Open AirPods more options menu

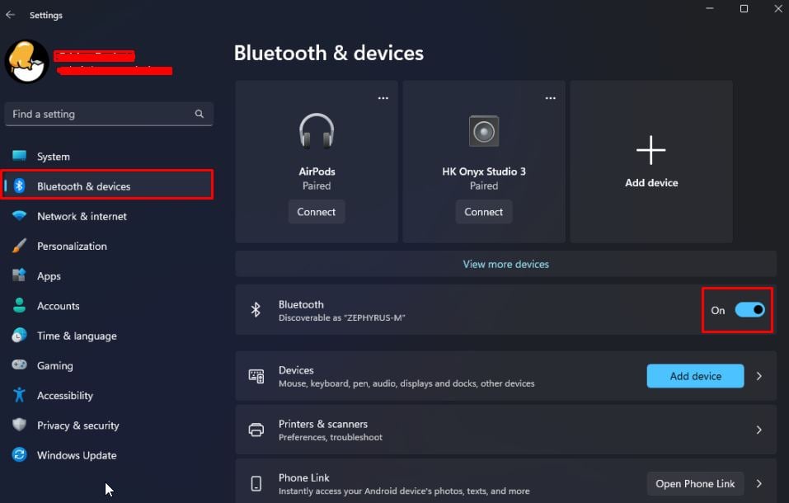click(x=383, y=98)
